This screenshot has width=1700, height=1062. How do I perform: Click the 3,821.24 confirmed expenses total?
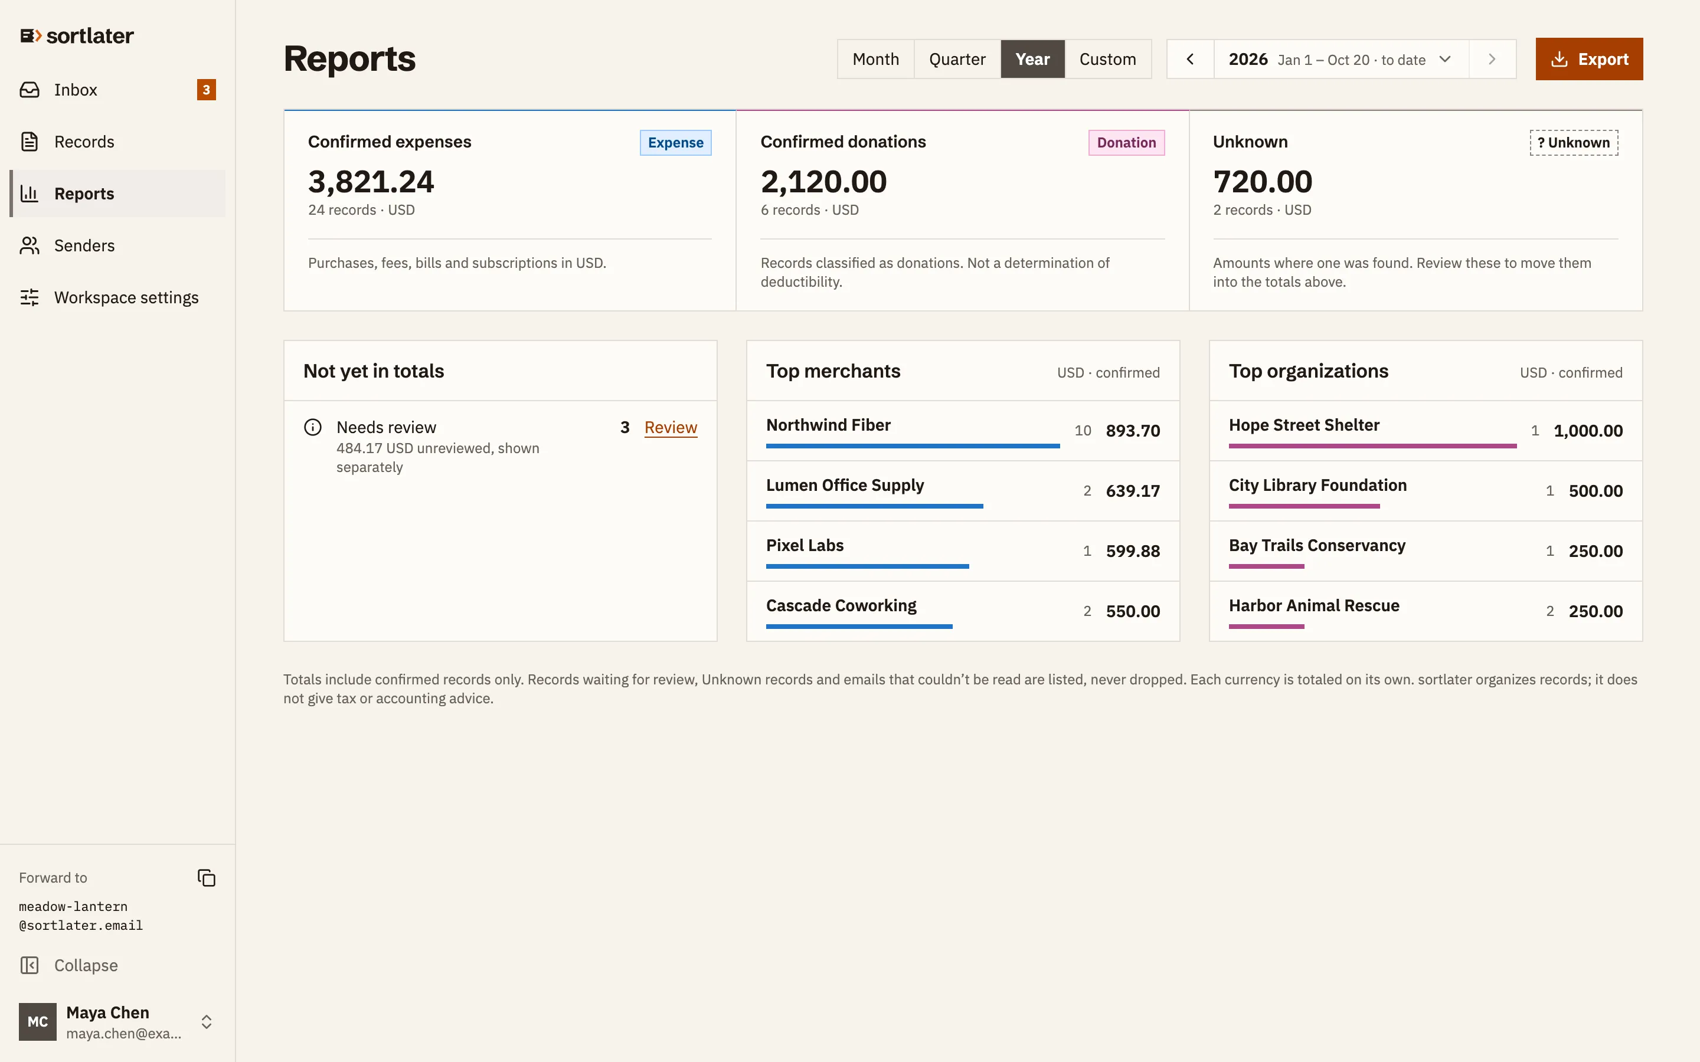pyautogui.click(x=371, y=182)
